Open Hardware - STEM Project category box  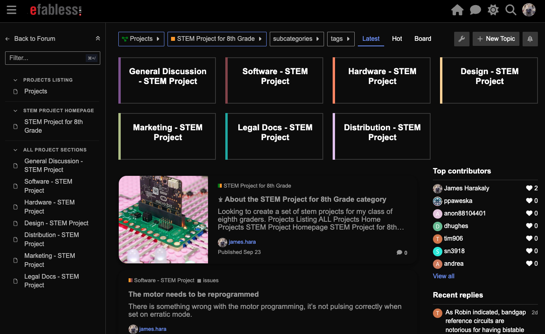coord(382,80)
